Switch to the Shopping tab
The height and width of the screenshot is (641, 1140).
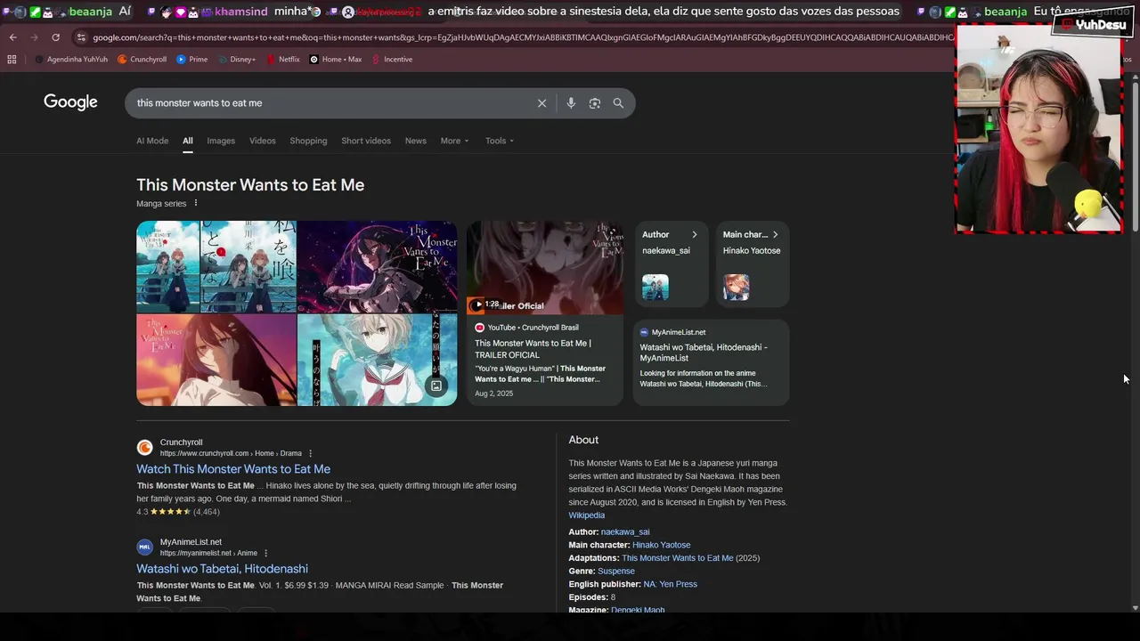point(308,141)
